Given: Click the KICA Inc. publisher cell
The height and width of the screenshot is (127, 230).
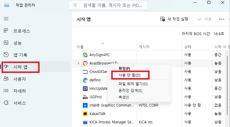Looking at the screenshot, I should tap(146, 122).
